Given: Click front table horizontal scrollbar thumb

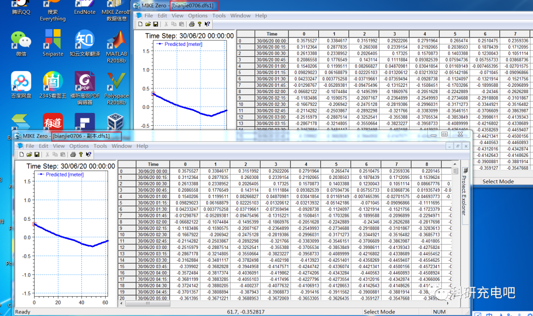Looking at the screenshot, I should pos(148,304).
